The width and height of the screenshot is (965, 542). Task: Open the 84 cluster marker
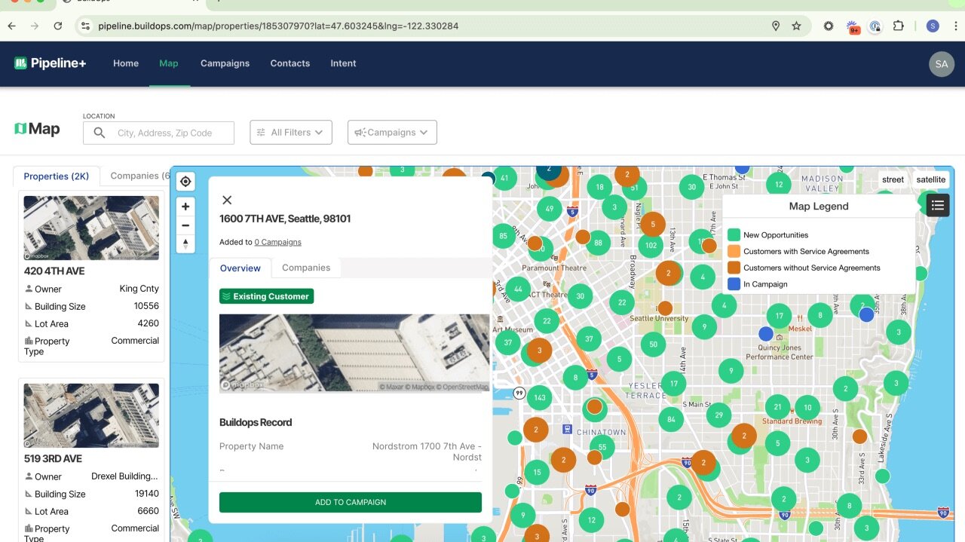[x=671, y=419]
